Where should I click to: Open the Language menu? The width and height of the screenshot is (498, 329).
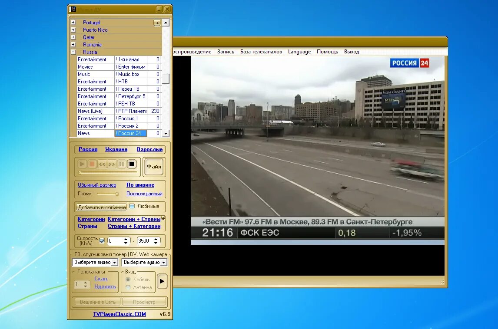tap(299, 52)
